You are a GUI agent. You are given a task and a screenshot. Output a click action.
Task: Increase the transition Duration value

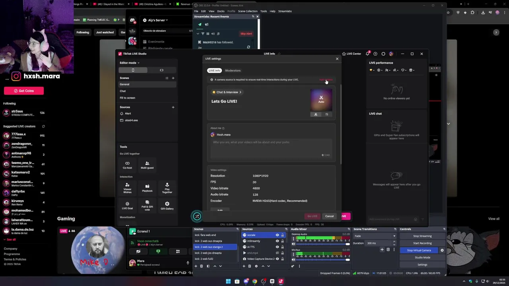394,242
